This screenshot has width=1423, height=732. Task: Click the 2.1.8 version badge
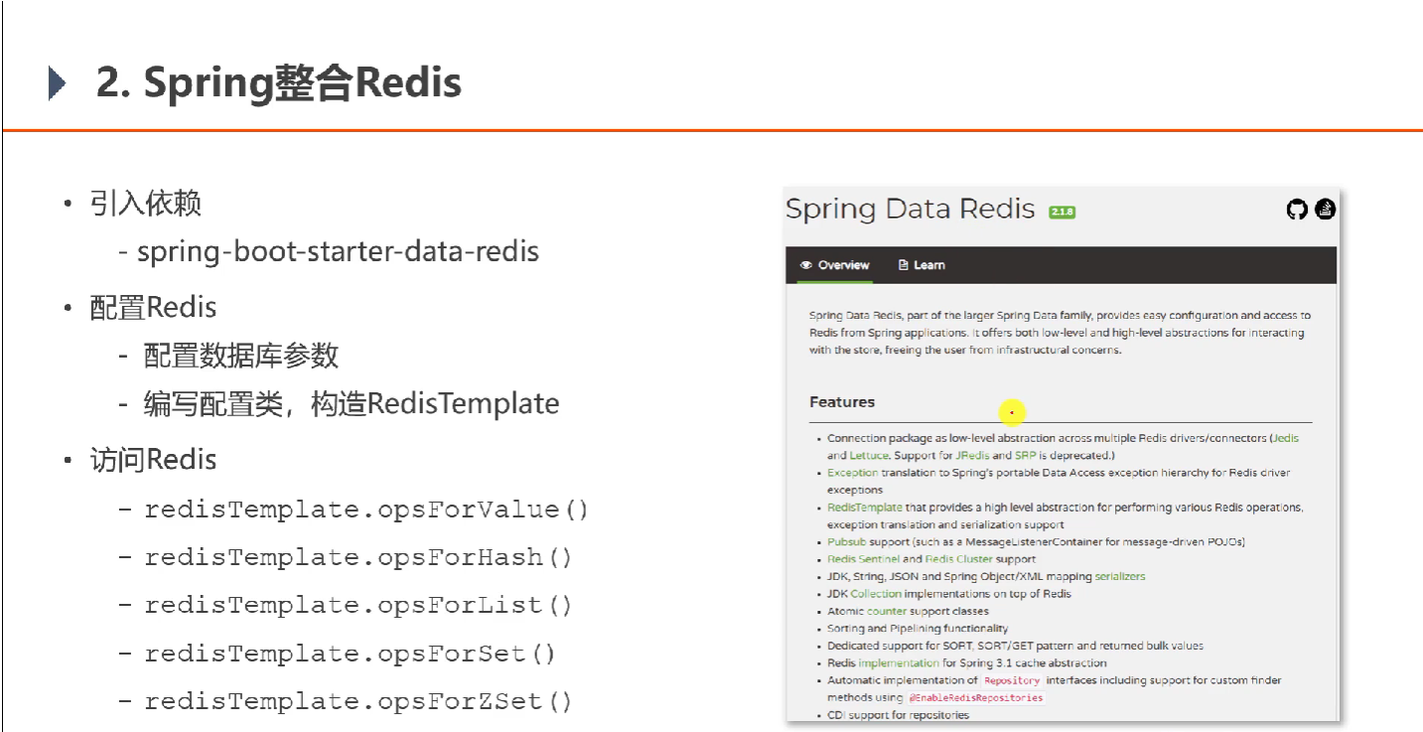coord(1062,212)
